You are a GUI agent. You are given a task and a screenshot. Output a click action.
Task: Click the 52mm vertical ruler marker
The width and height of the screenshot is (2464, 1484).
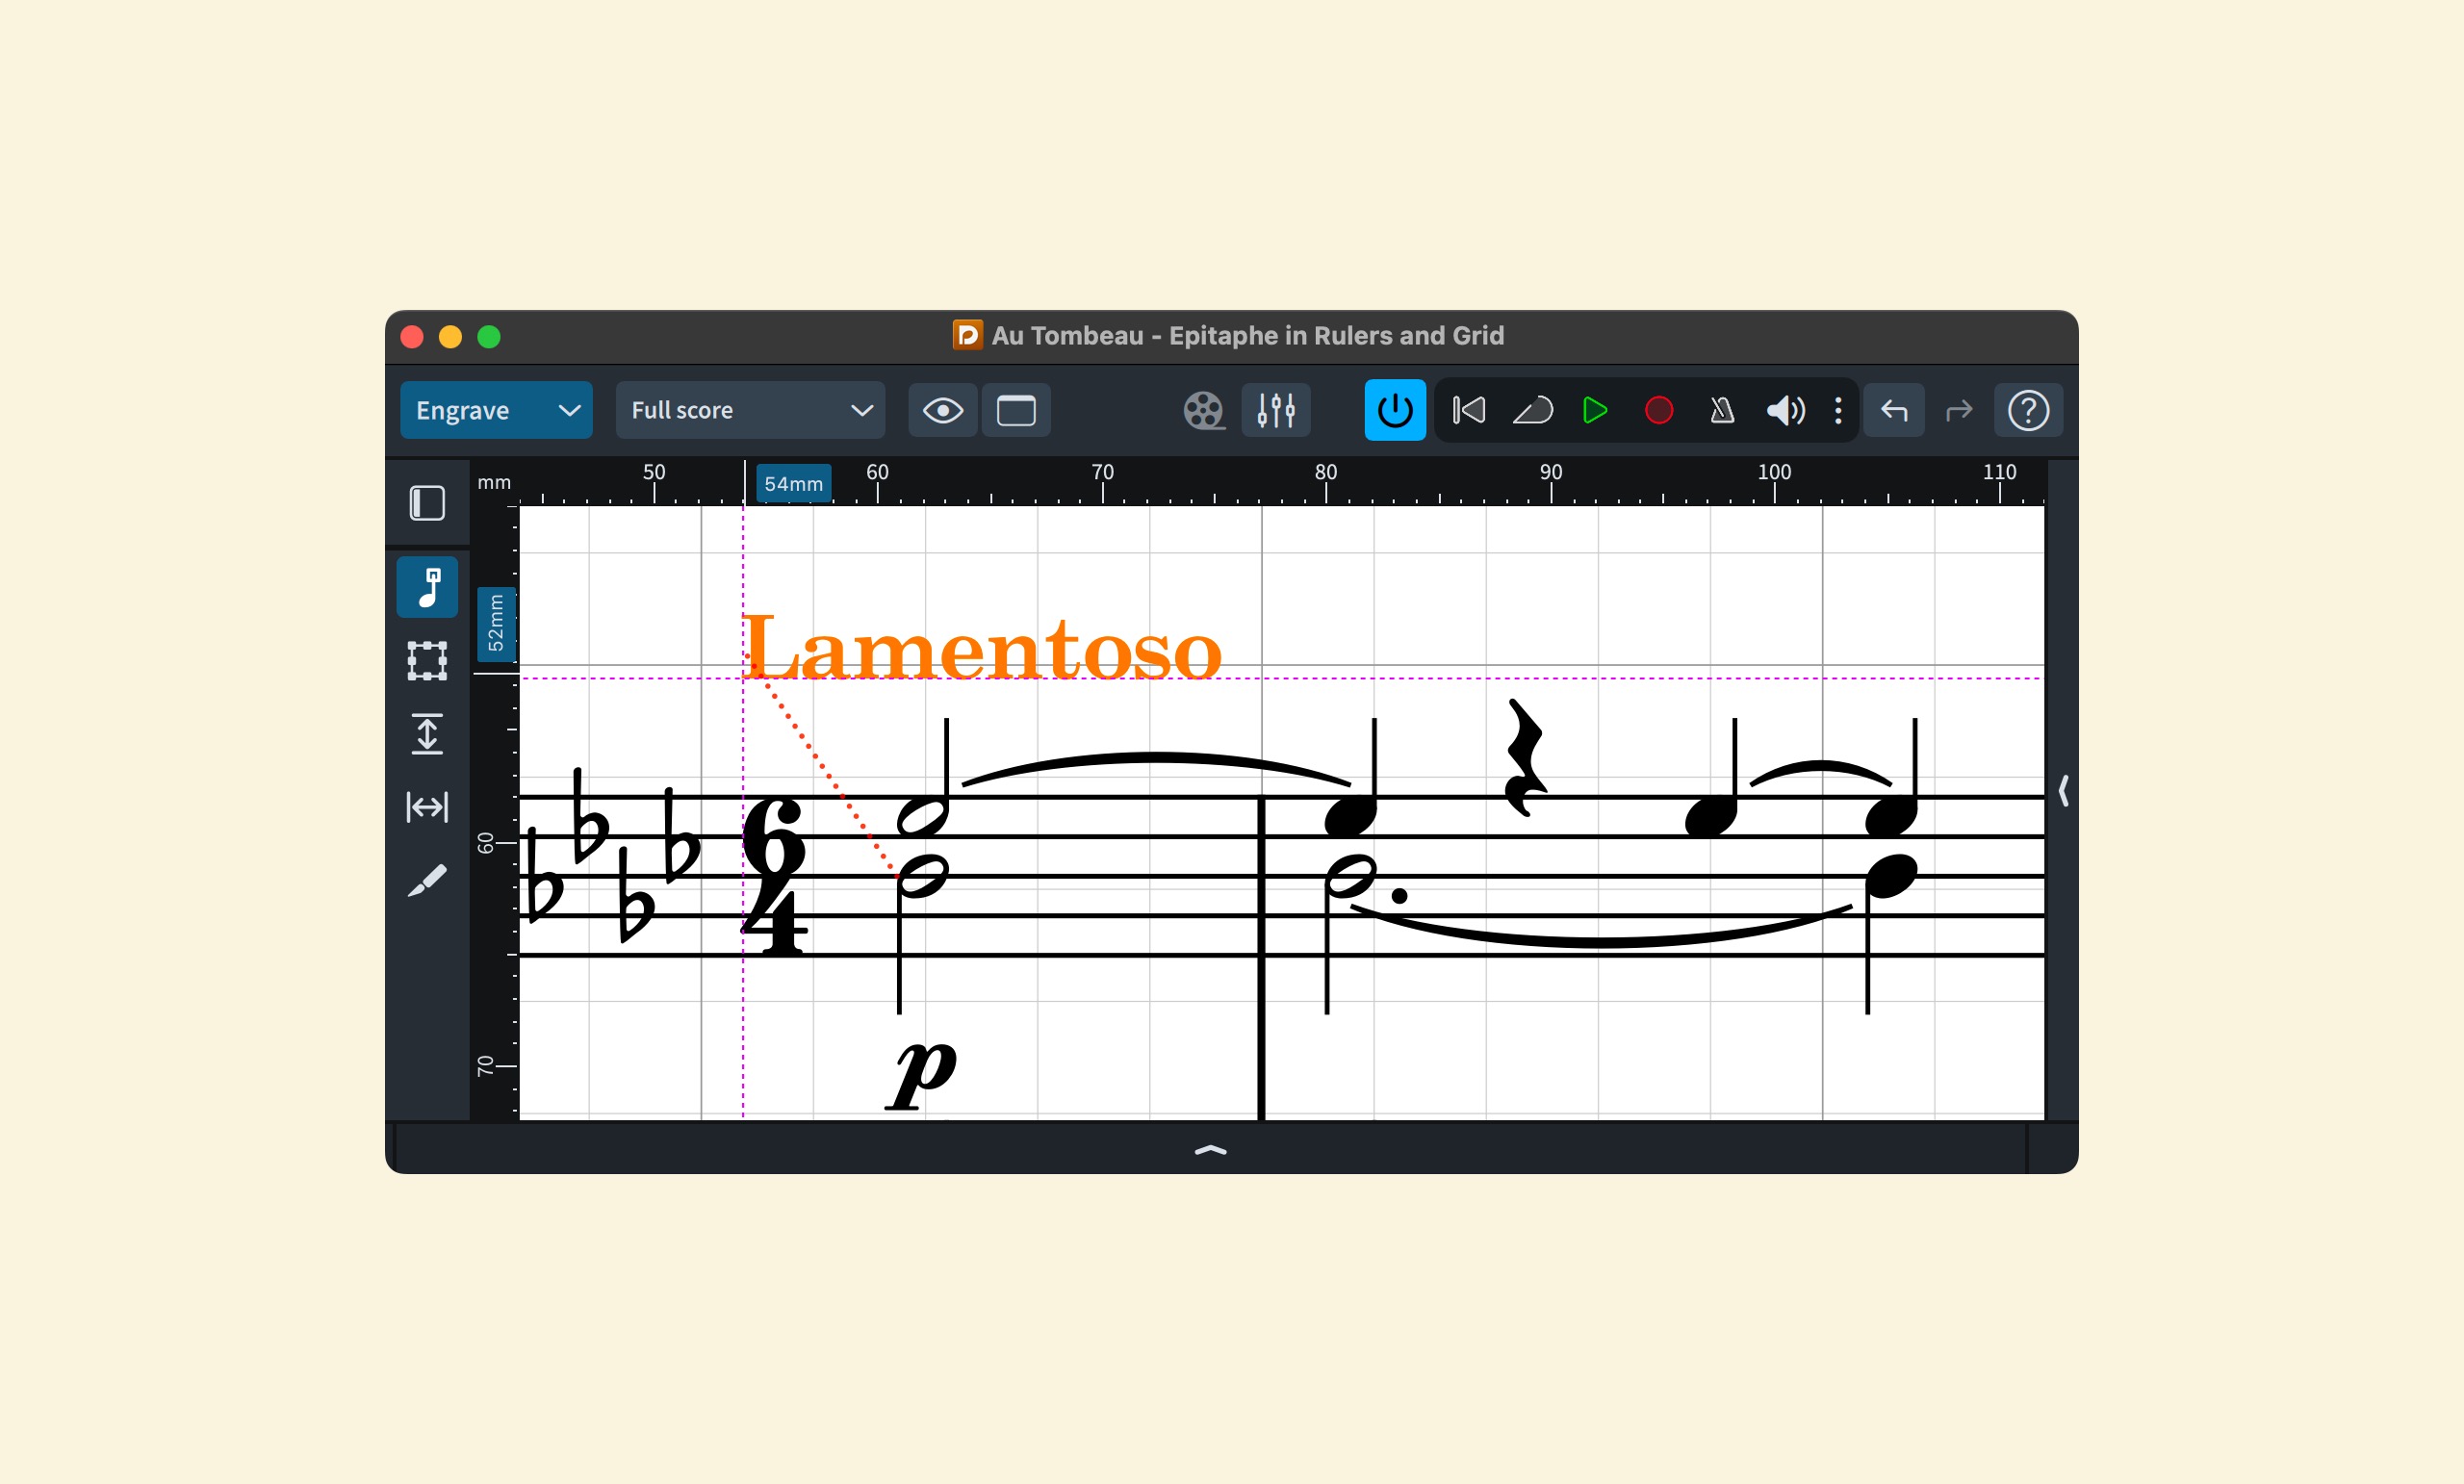click(496, 624)
